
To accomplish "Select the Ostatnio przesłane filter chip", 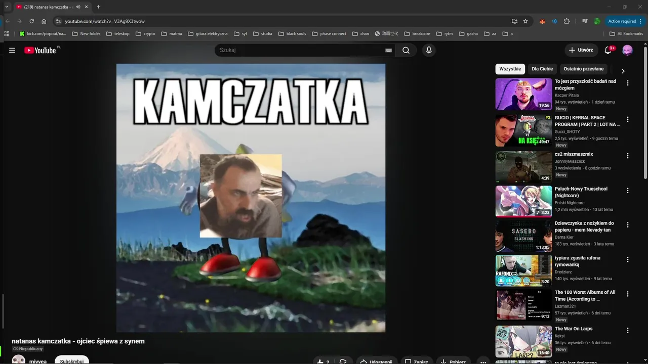I will click(x=584, y=69).
